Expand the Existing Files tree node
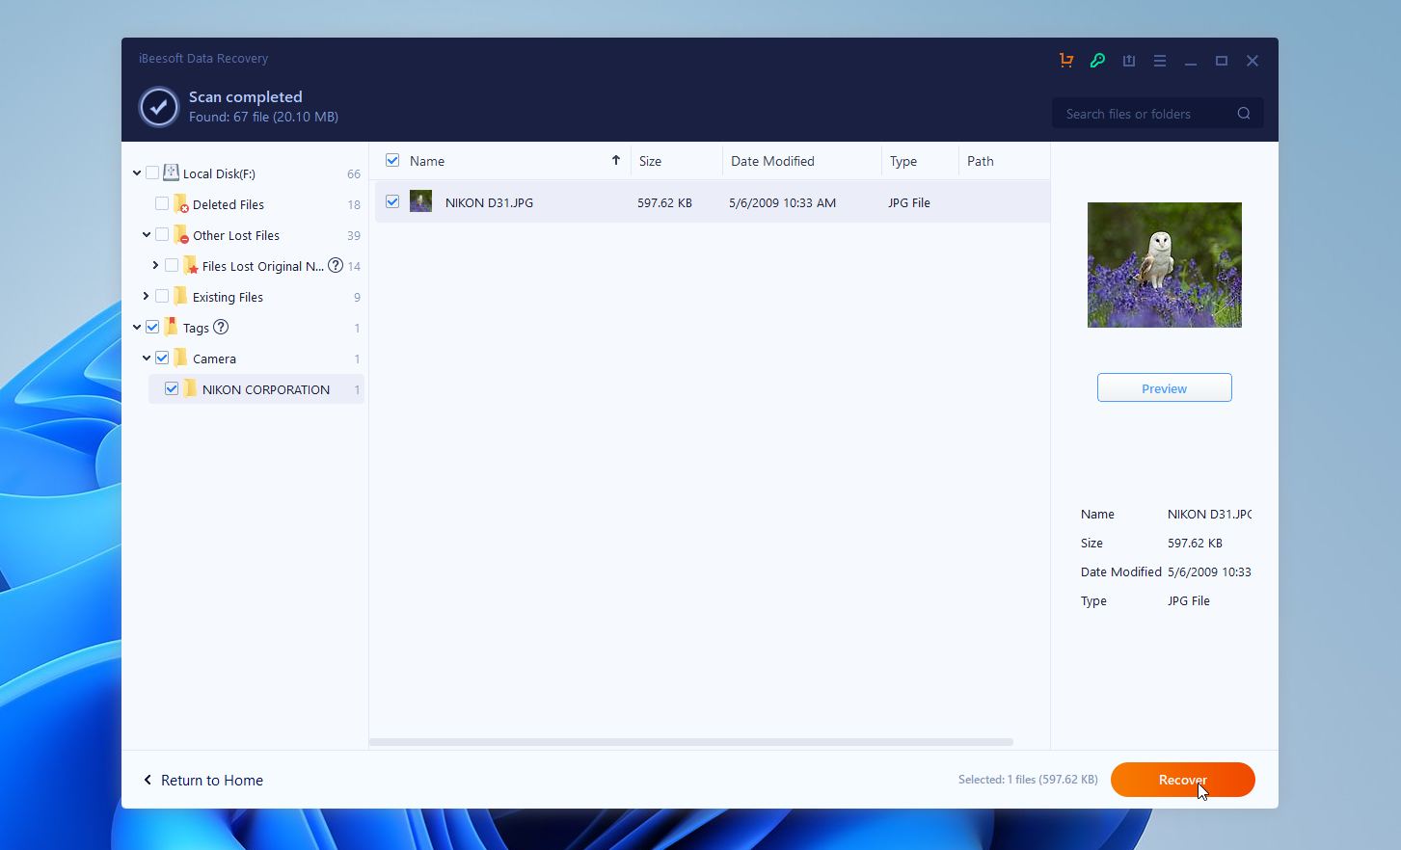 pyautogui.click(x=145, y=296)
